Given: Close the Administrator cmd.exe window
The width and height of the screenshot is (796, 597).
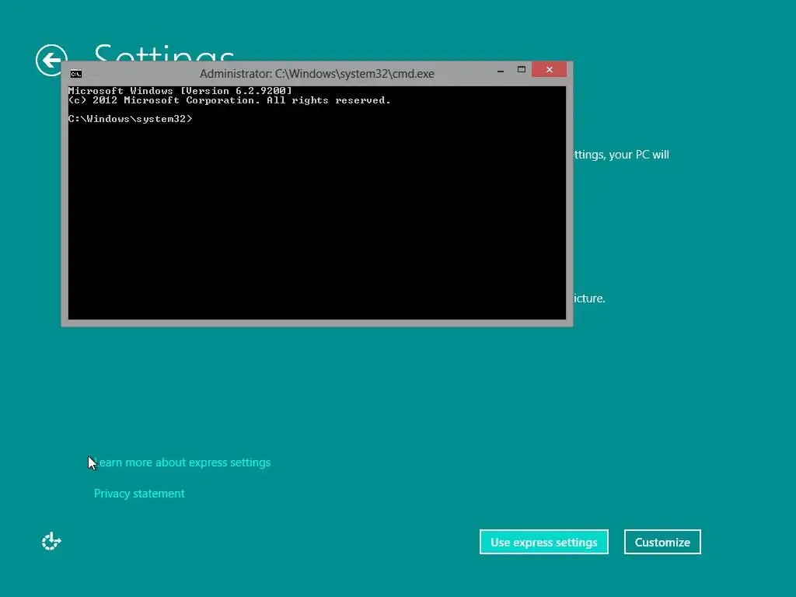Looking at the screenshot, I should pyautogui.click(x=550, y=69).
